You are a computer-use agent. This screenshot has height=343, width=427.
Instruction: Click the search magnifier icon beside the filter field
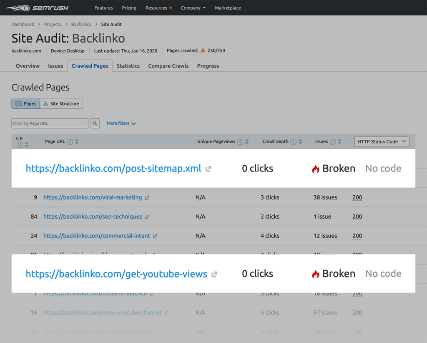pos(95,124)
